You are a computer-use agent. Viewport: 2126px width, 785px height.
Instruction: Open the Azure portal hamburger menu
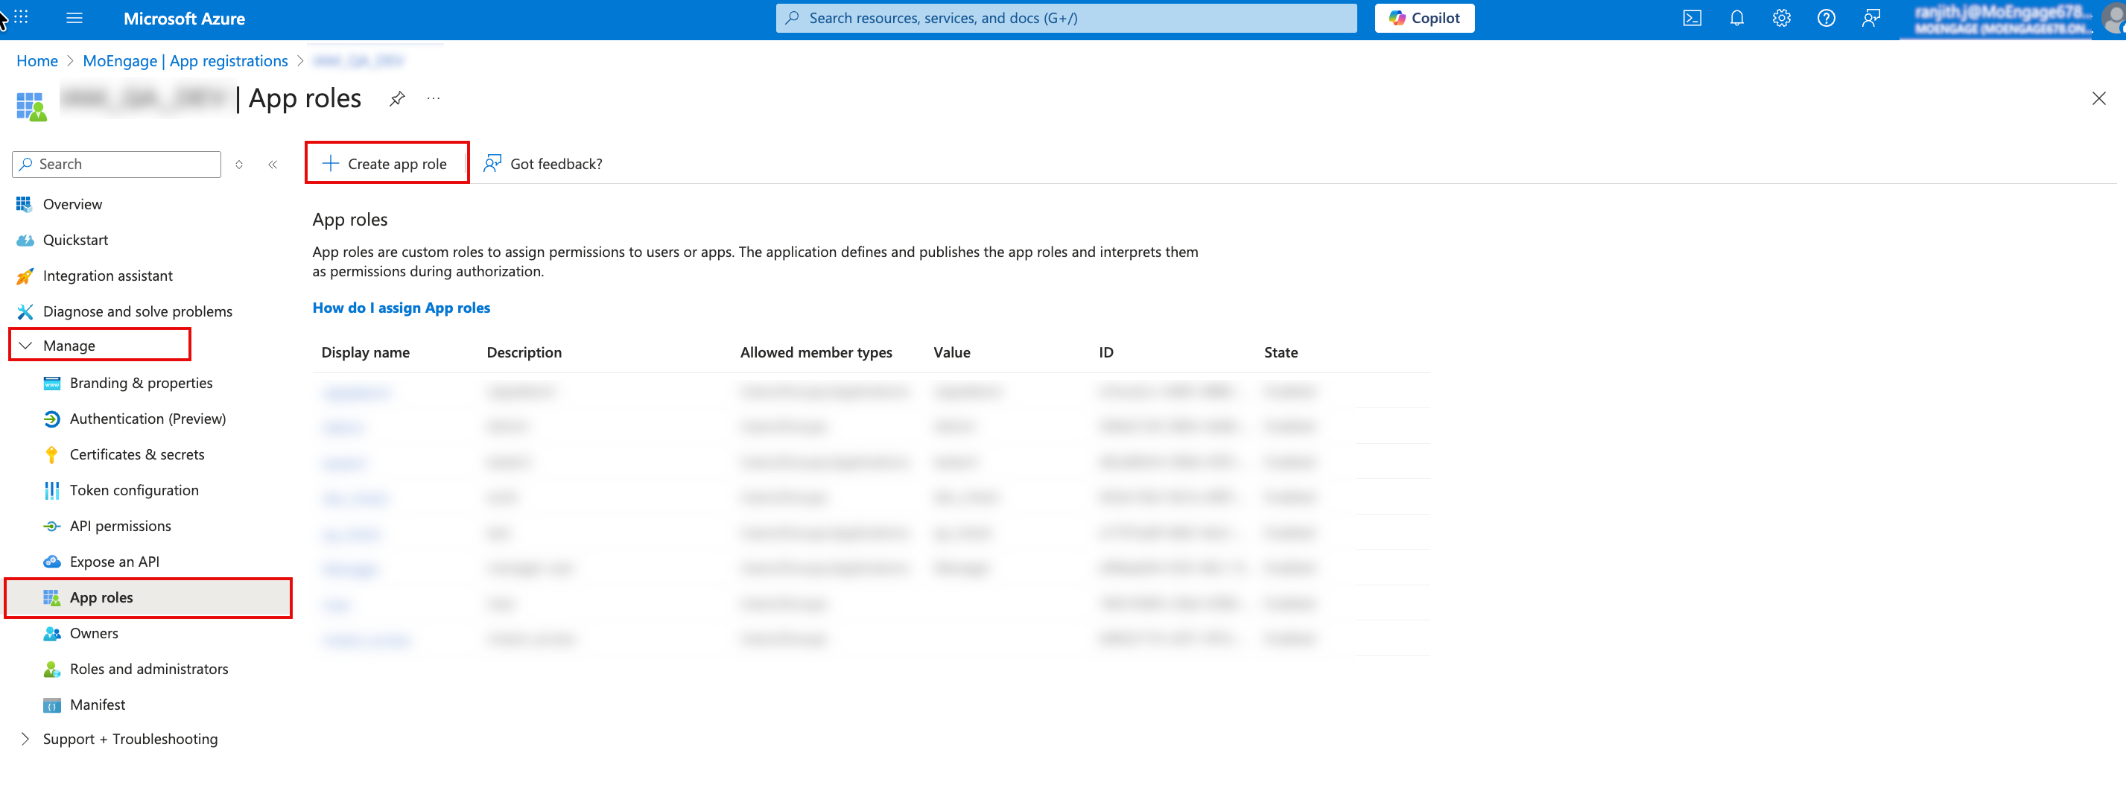coord(74,18)
